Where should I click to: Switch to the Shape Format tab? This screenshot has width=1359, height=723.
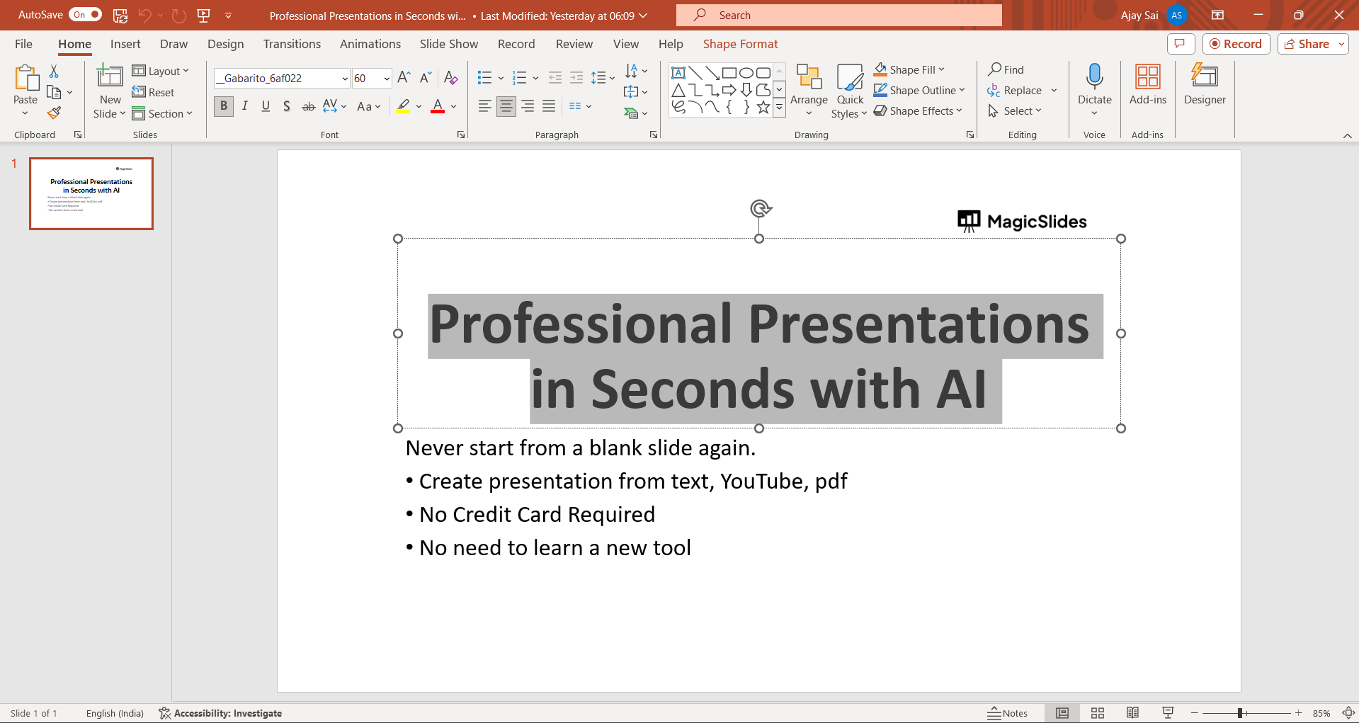tap(740, 44)
